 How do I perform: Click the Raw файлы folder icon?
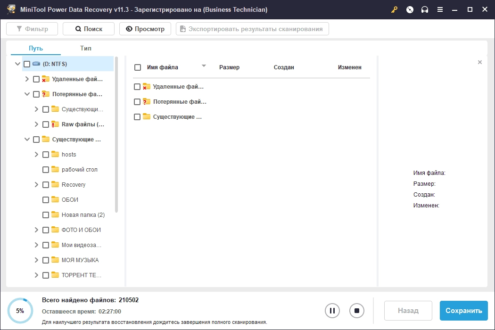[55, 124]
